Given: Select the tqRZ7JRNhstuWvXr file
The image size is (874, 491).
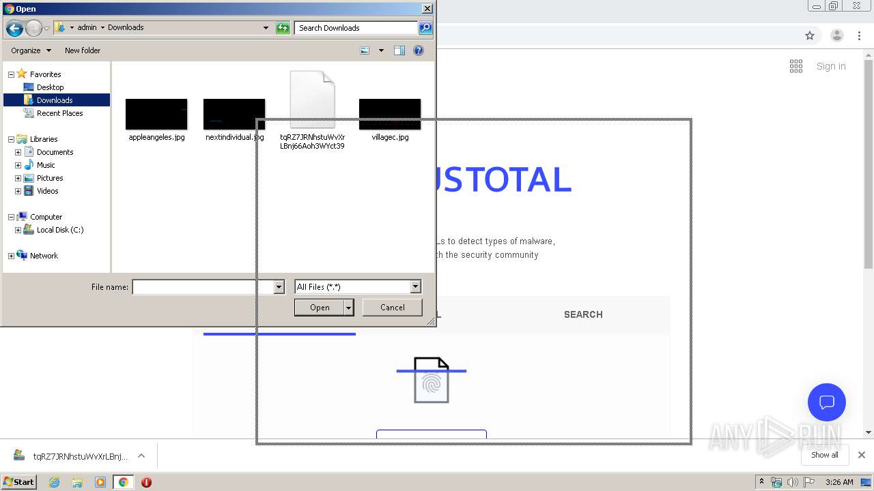Looking at the screenshot, I should click(x=312, y=110).
